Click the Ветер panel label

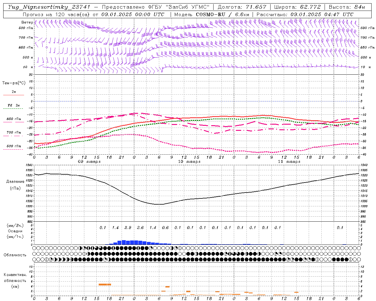click(x=27, y=22)
